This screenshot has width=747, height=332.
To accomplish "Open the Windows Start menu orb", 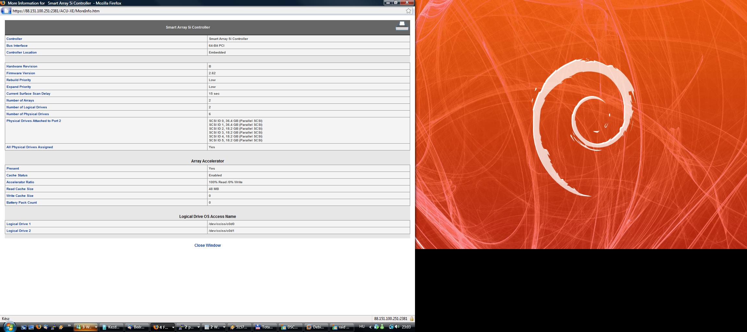I will point(9,327).
